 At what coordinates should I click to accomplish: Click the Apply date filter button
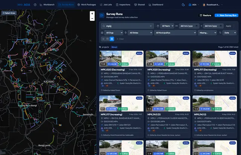229,26
